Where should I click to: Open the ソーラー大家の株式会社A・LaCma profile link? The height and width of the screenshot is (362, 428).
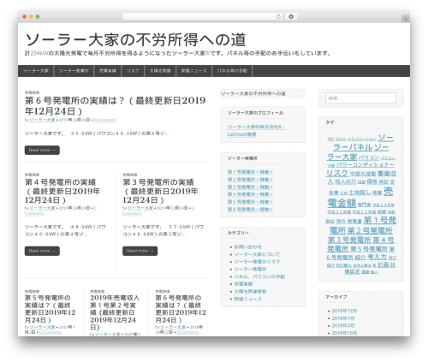click(256, 130)
